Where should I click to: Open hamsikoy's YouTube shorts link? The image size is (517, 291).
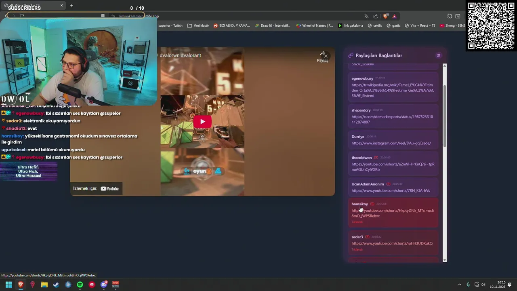tap(393, 213)
